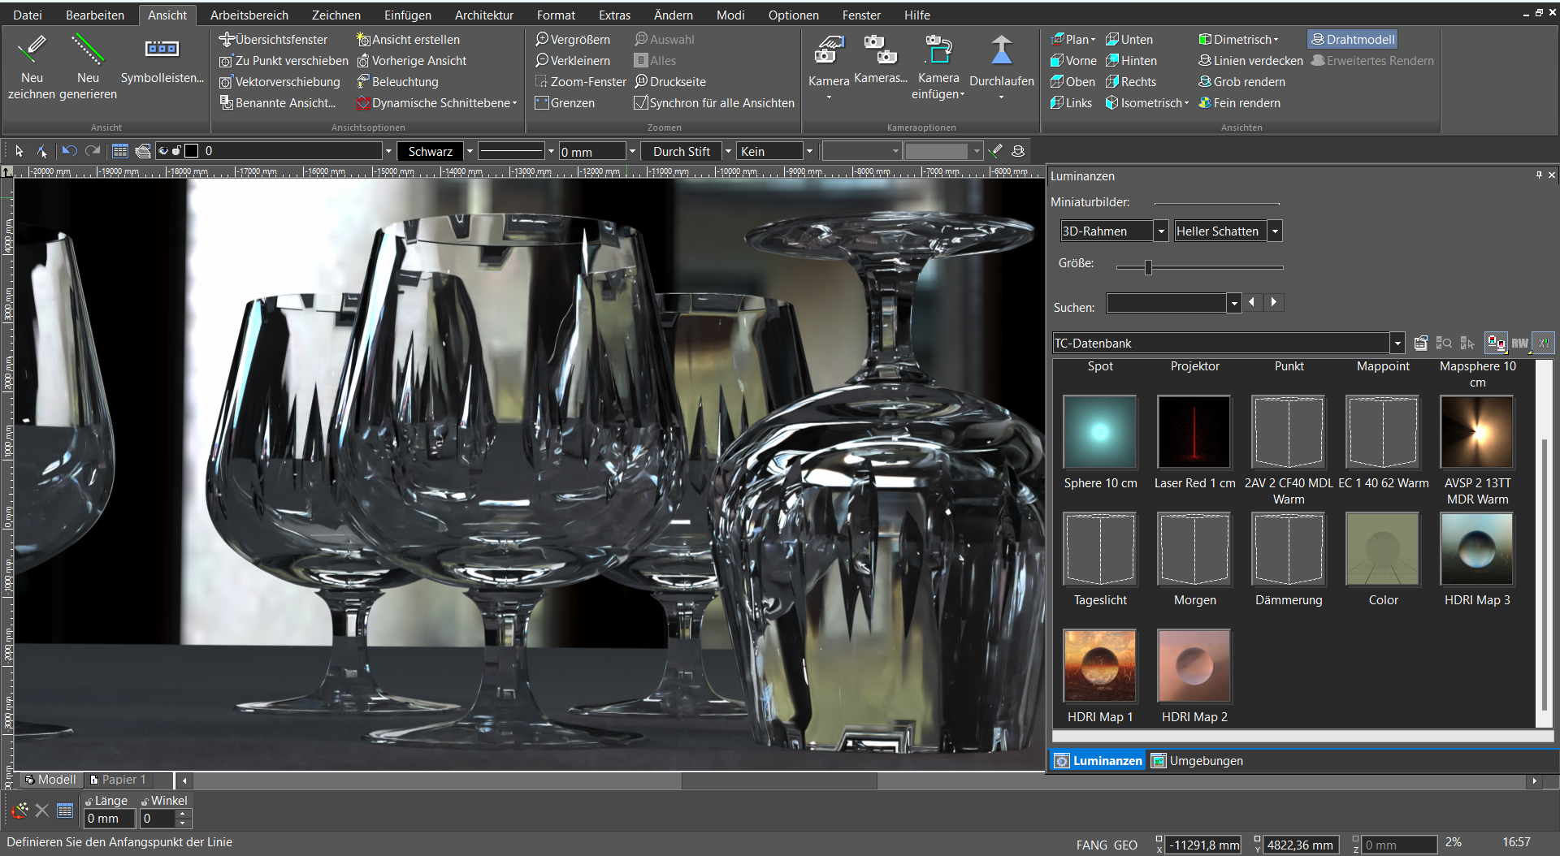Click the snap settings icon near Länge
This screenshot has height=856, width=1560.
pyautogui.click(x=19, y=810)
